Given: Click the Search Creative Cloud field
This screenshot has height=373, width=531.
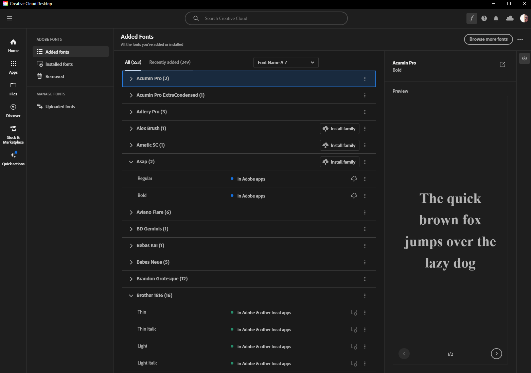Looking at the screenshot, I should point(266,18).
